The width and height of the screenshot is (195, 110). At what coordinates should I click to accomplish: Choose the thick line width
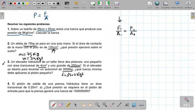point(43,3)
